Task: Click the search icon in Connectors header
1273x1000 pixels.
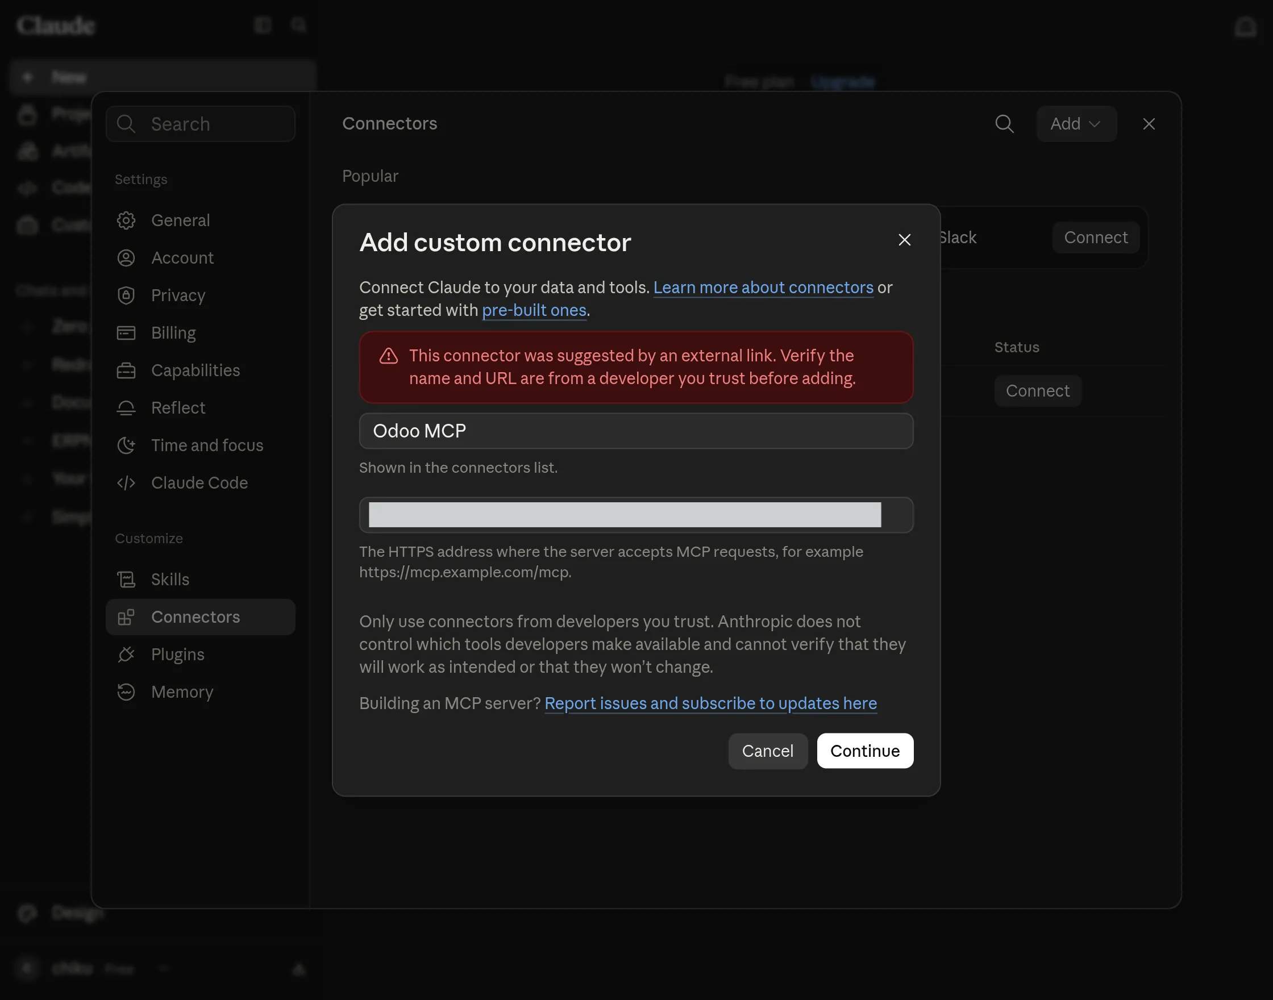Action: click(x=1004, y=123)
